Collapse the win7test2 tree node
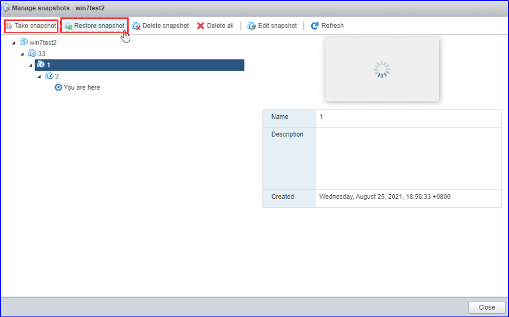The height and width of the screenshot is (317, 509). [14, 43]
